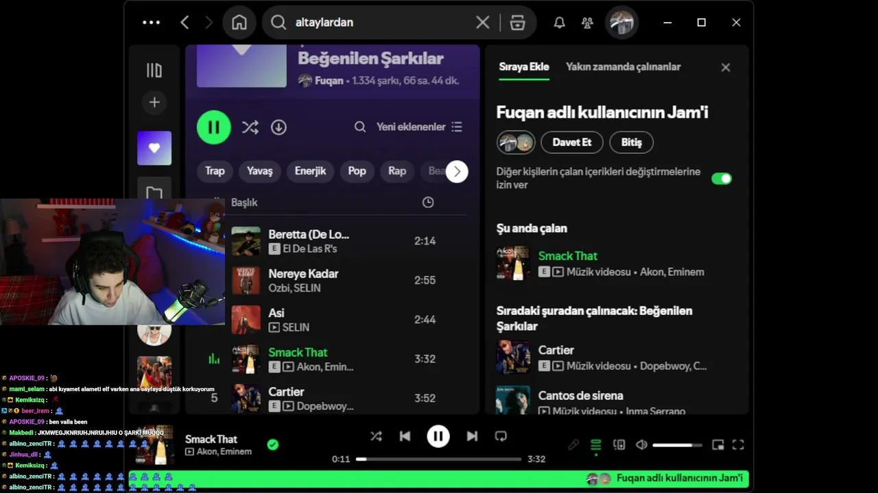Click the duration clock column header
This screenshot has height=493, width=878.
428,202
